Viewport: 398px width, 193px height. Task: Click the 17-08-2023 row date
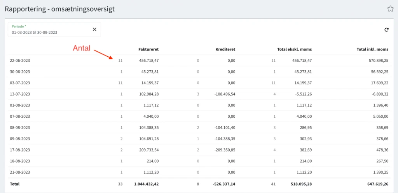tap(20, 150)
